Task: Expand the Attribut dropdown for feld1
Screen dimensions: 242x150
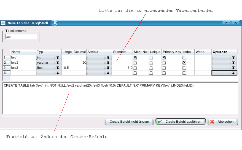Action: click(99, 58)
